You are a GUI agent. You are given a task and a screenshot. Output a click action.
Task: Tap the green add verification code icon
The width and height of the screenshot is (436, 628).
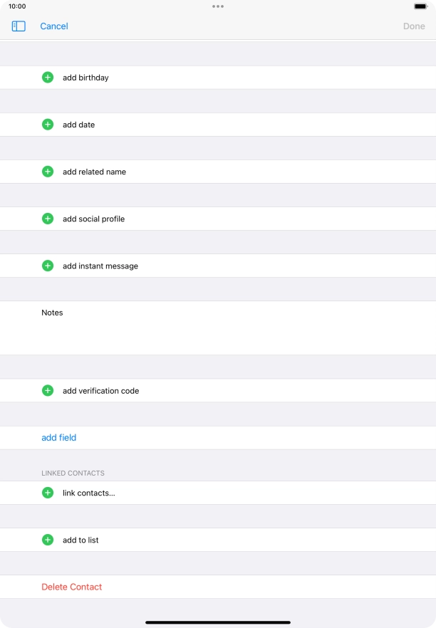(x=48, y=390)
